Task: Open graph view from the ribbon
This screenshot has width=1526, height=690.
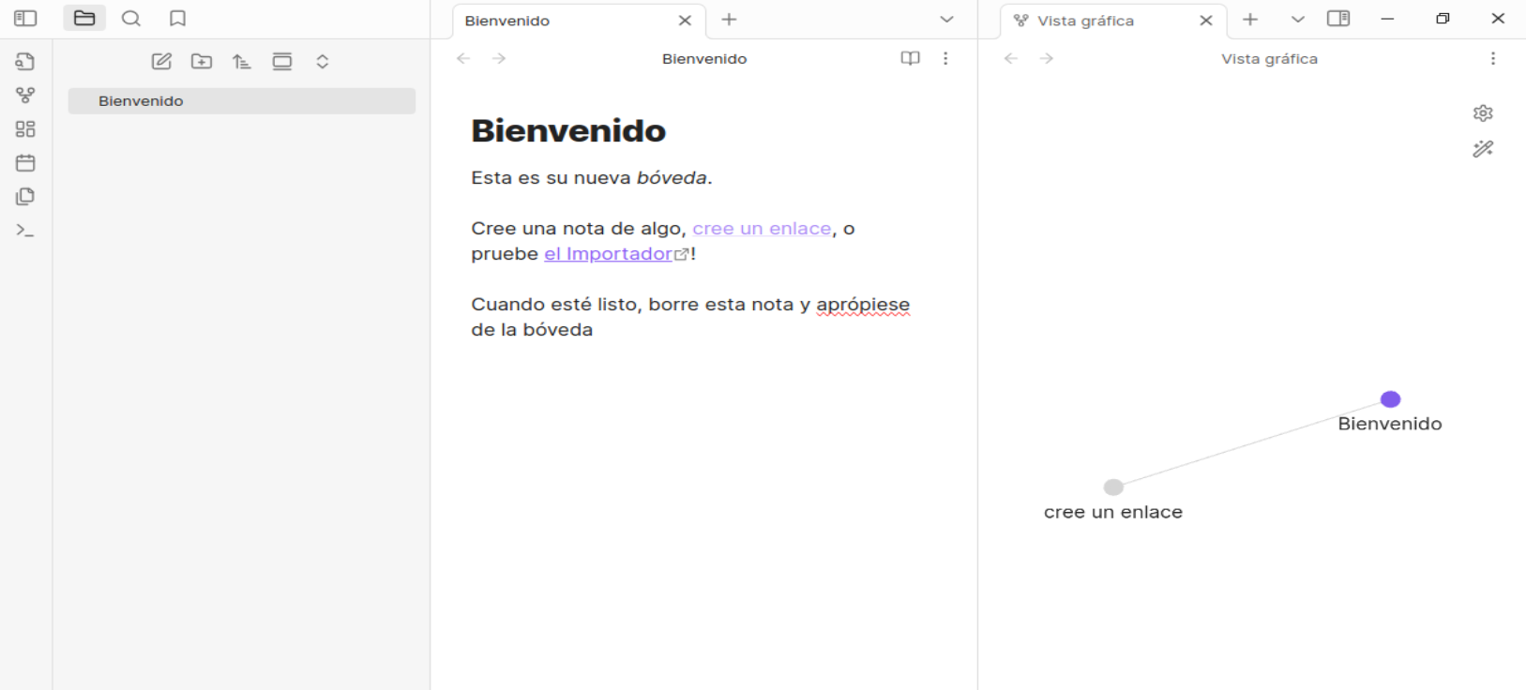Action: [25, 96]
